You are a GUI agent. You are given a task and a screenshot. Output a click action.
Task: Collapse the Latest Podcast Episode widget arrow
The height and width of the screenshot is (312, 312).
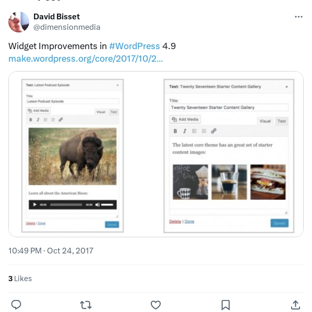pos(117,85)
